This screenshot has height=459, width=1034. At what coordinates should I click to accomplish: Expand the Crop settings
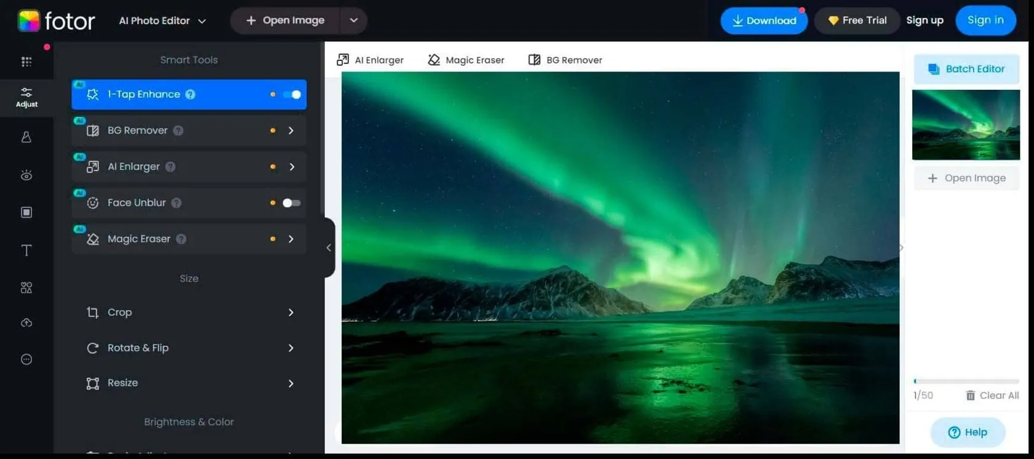(291, 313)
